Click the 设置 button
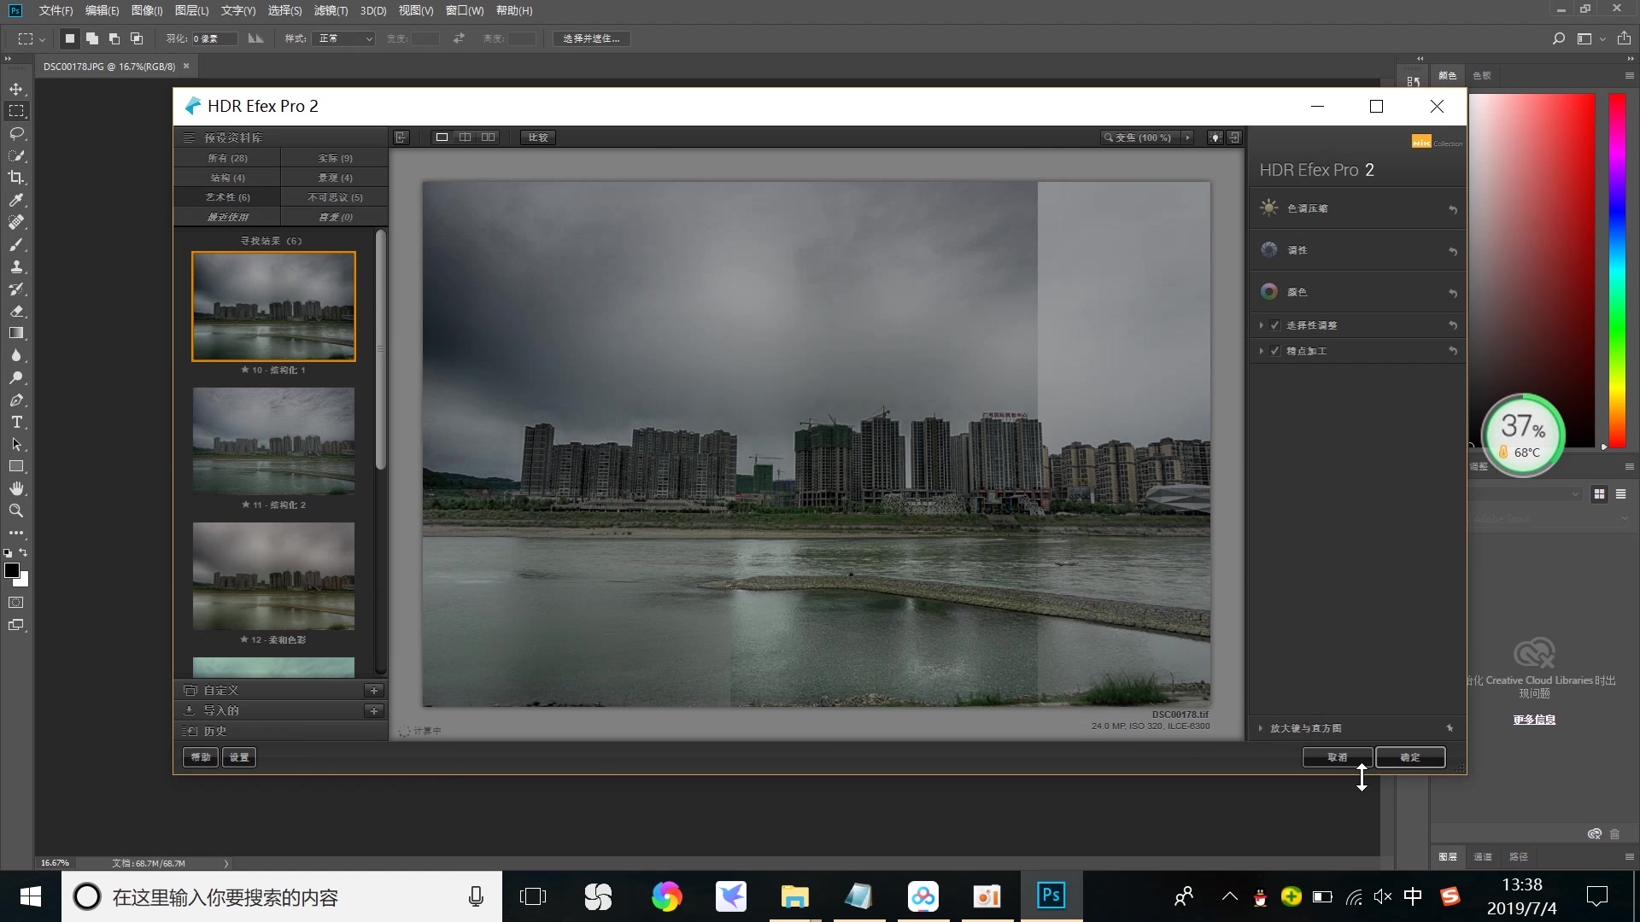This screenshot has width=1640, height=922. 239,757
